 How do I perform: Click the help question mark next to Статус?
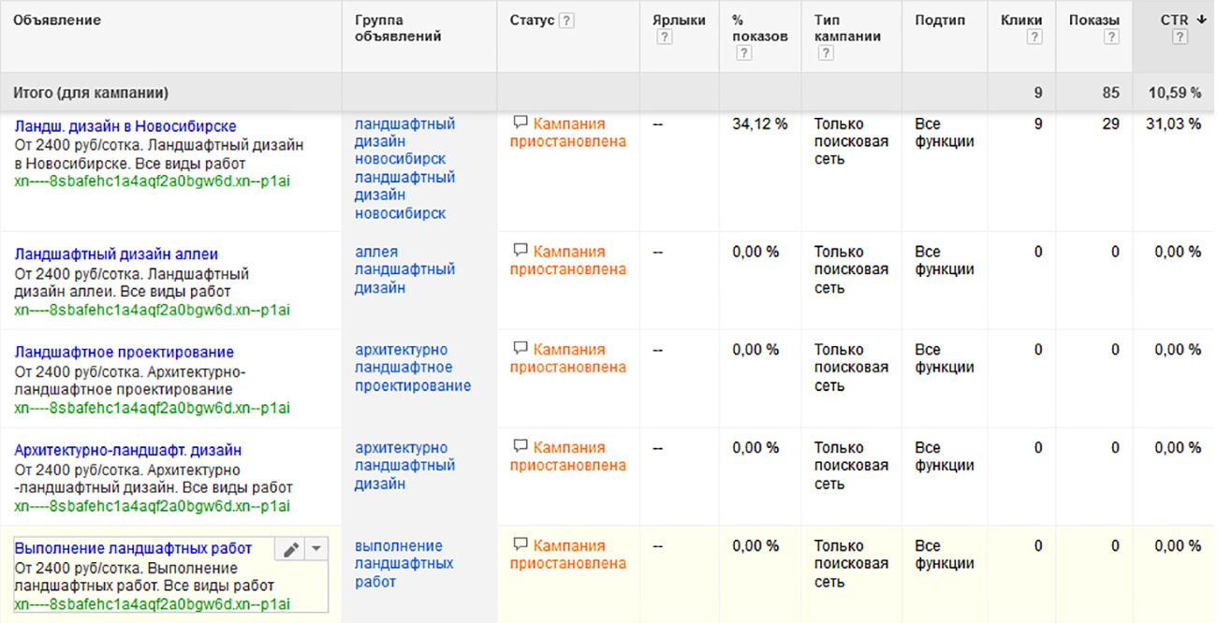click(x=566, y=21)
